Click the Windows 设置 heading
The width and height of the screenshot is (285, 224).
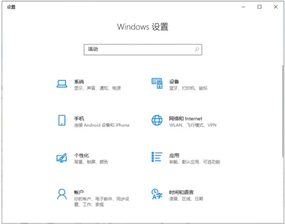tap(142, 27)
